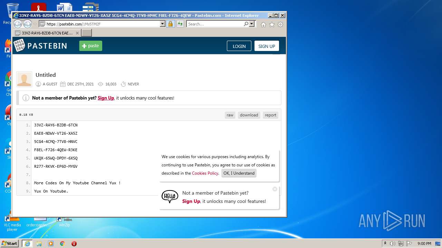Open File Explorer taskbar icon
This screenshot has height=248, width=442.
click(x=39, y=244)
